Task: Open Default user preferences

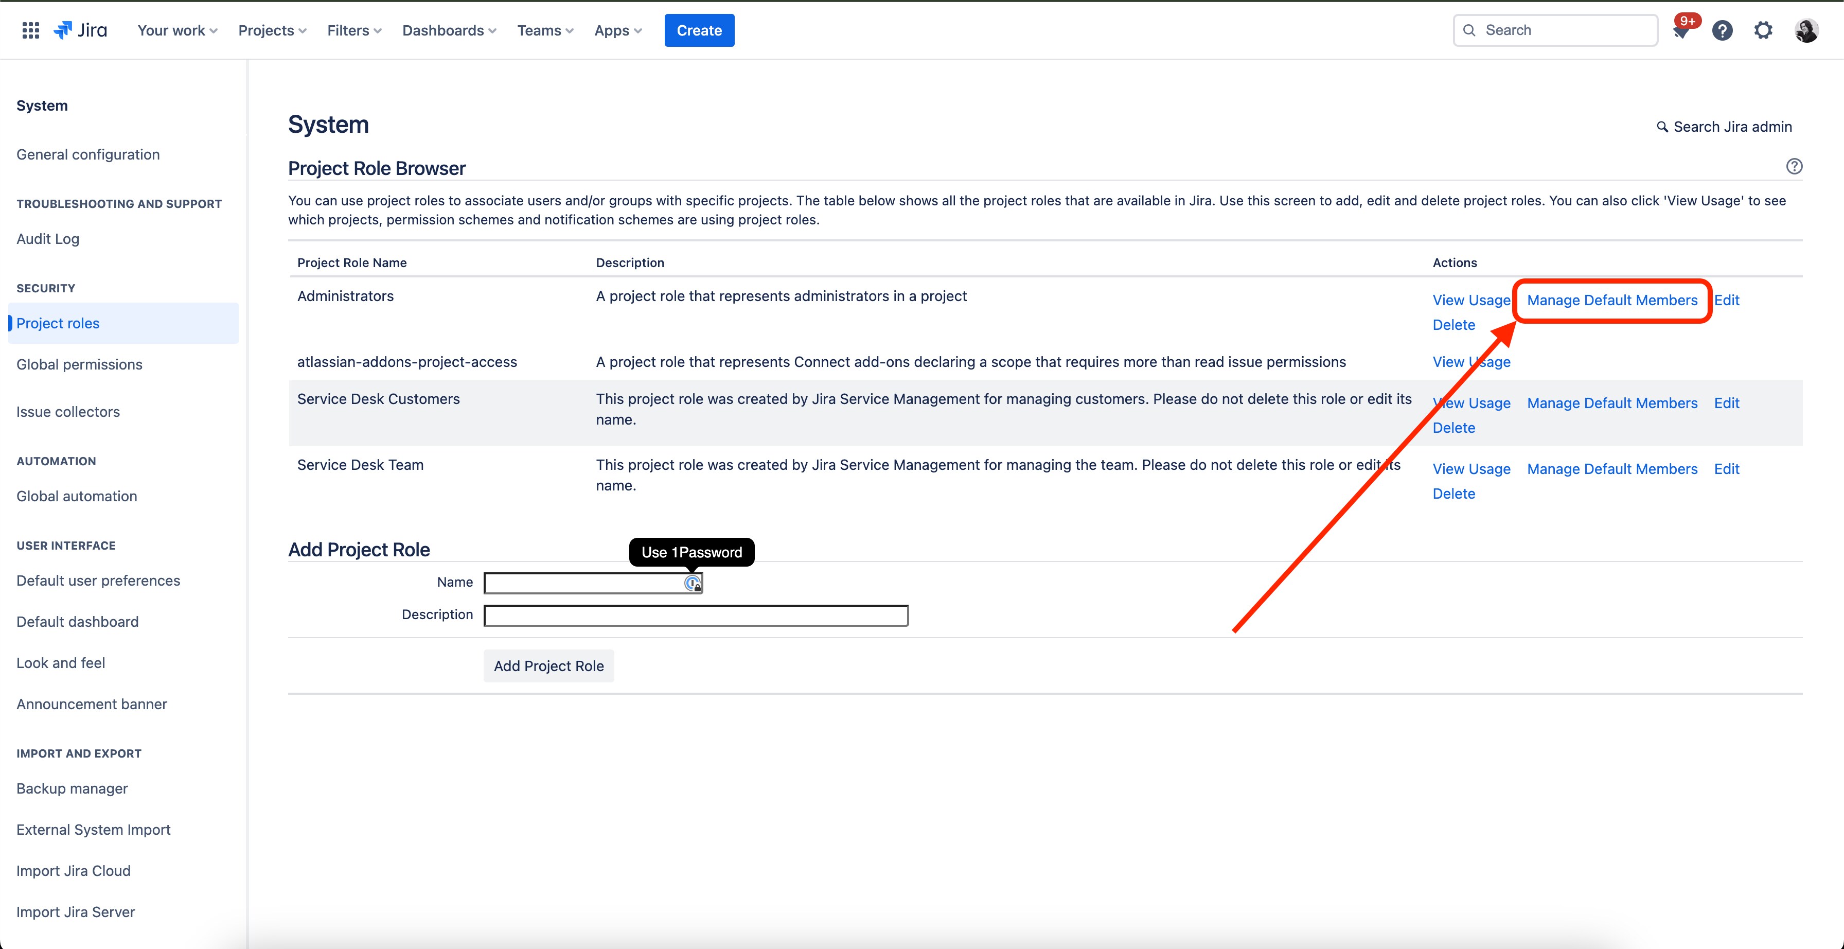Action: pyautogui.click(x=98, y=581)
